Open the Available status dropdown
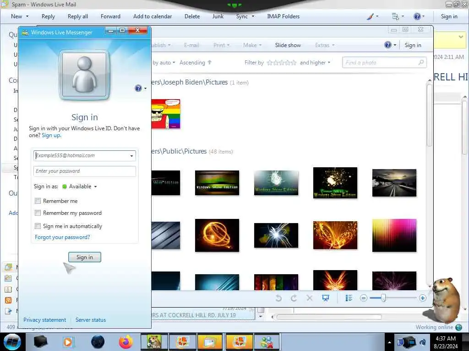 click(x=80, y=186)
